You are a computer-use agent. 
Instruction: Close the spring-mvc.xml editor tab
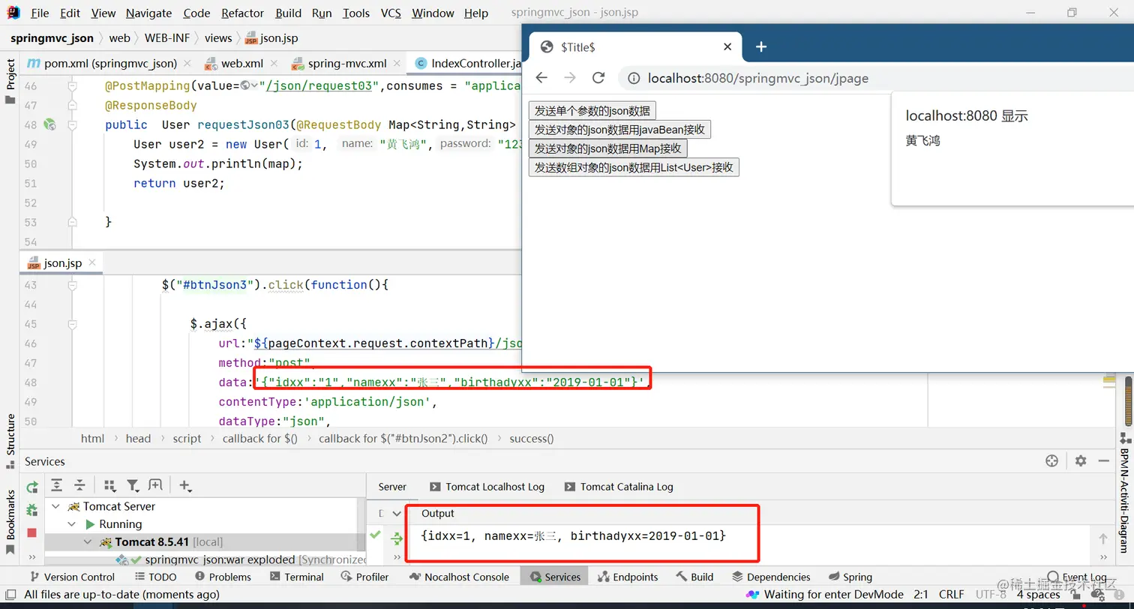click(x=397, y=64)
